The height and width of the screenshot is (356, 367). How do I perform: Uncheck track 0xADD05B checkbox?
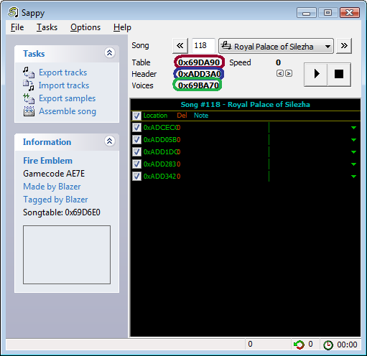click(x=136, y=140)
